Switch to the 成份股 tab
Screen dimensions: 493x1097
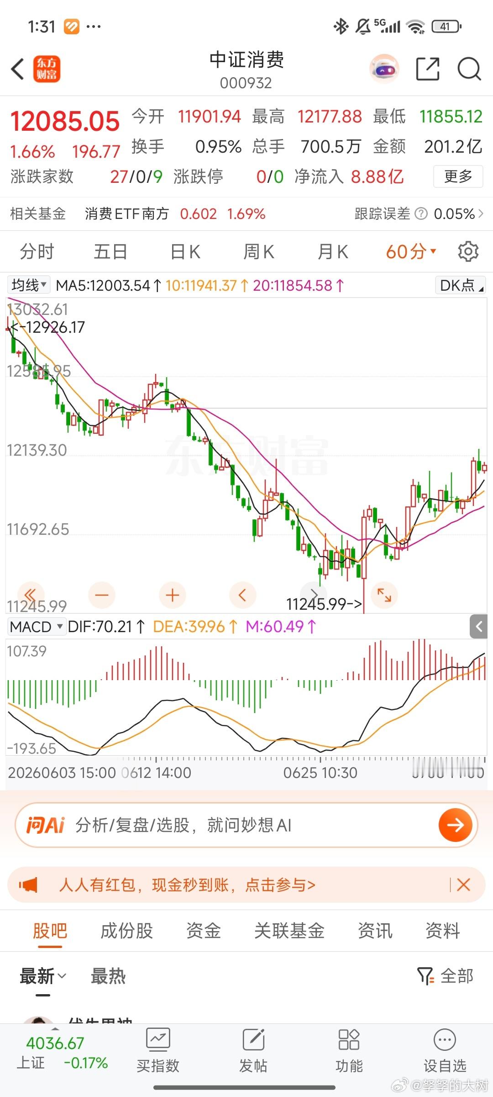click(x=127, y=930)
